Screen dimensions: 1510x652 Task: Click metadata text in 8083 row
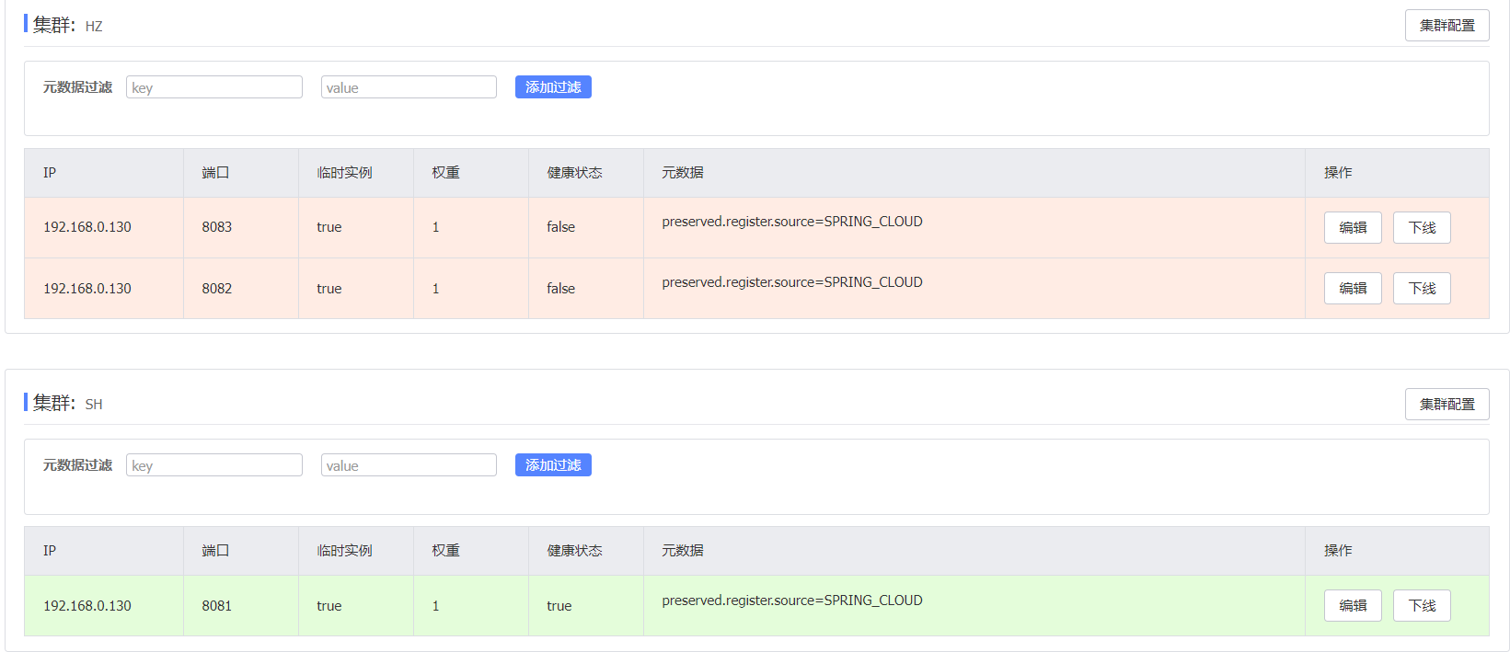point(792,222)
